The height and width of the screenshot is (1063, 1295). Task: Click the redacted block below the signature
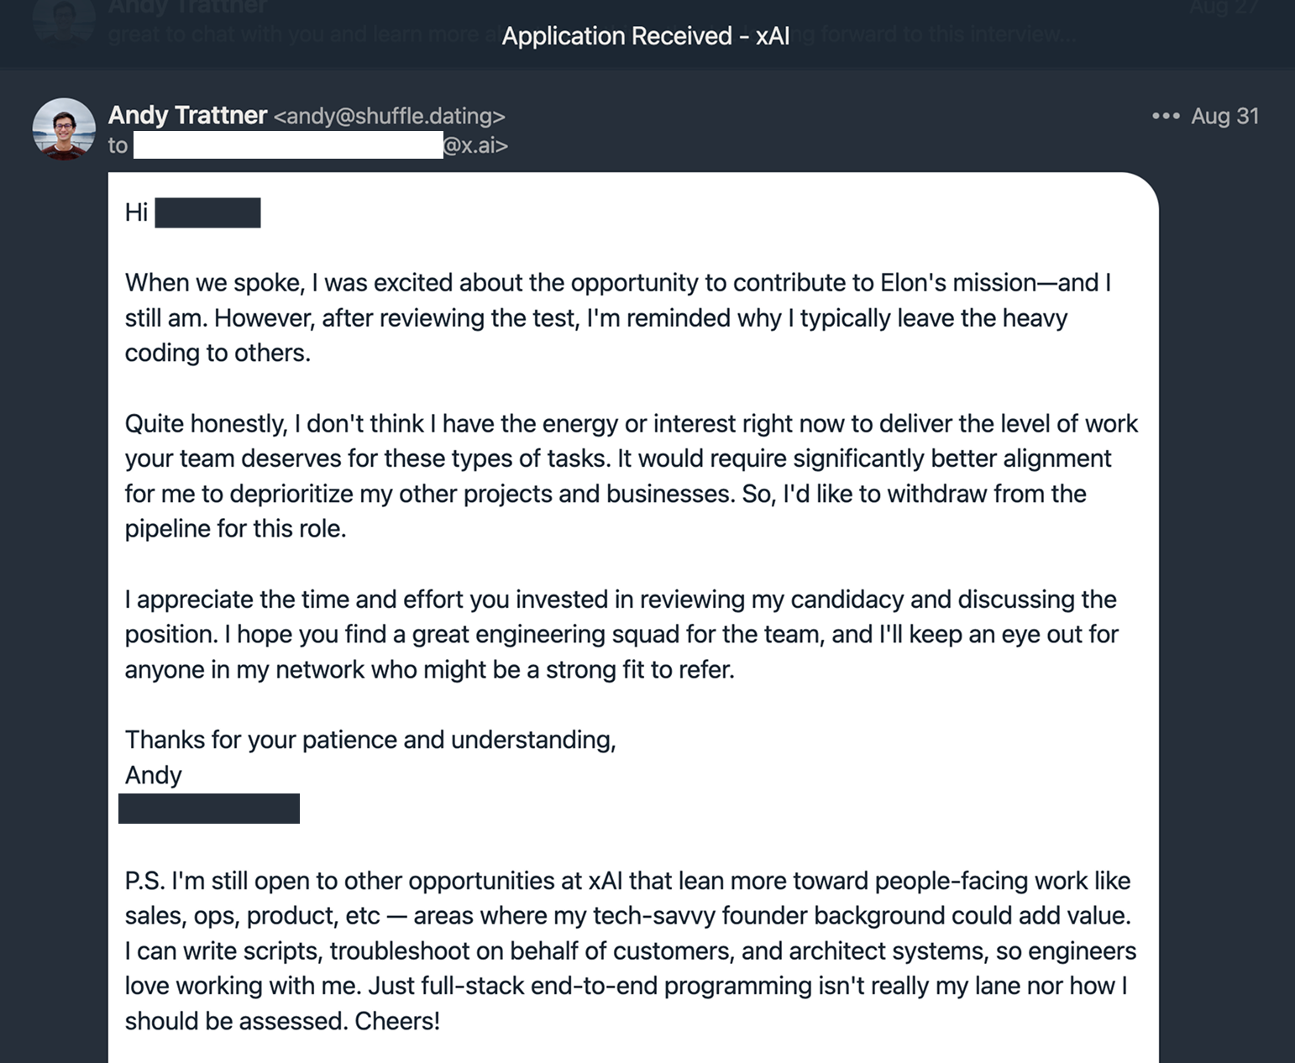209,809
